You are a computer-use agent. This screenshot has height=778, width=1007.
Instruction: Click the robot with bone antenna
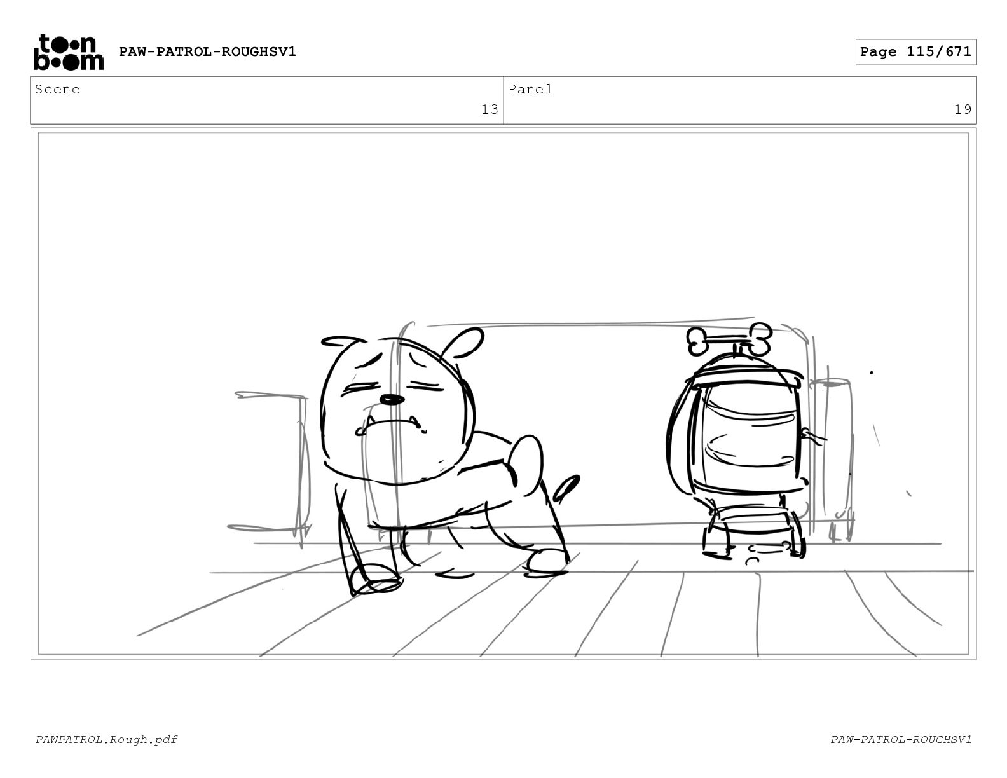[x=745, y=442]
